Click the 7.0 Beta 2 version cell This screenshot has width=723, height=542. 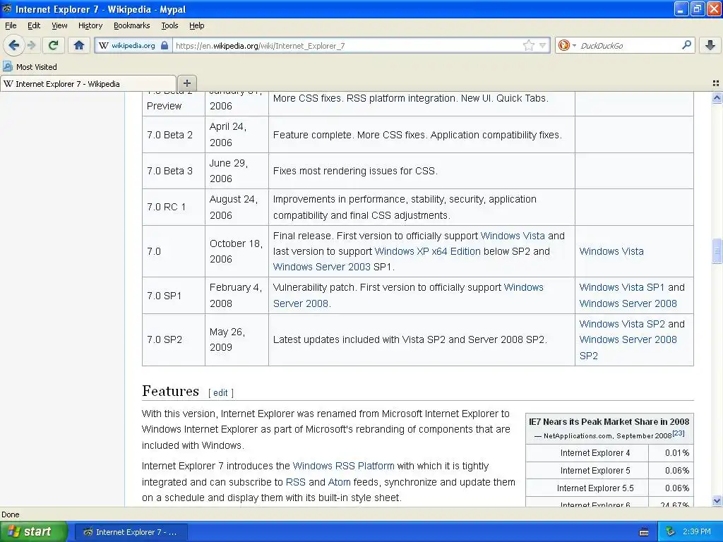tap(174, 135)
